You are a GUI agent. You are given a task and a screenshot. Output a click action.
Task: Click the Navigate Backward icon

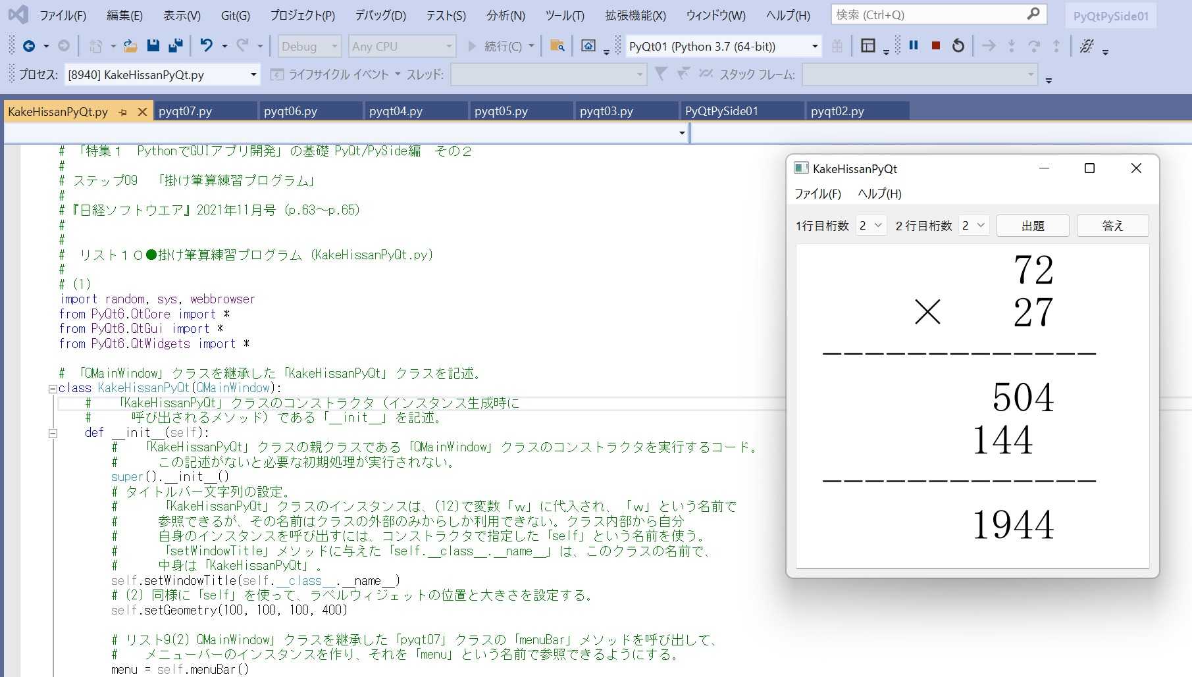[28, 46]
